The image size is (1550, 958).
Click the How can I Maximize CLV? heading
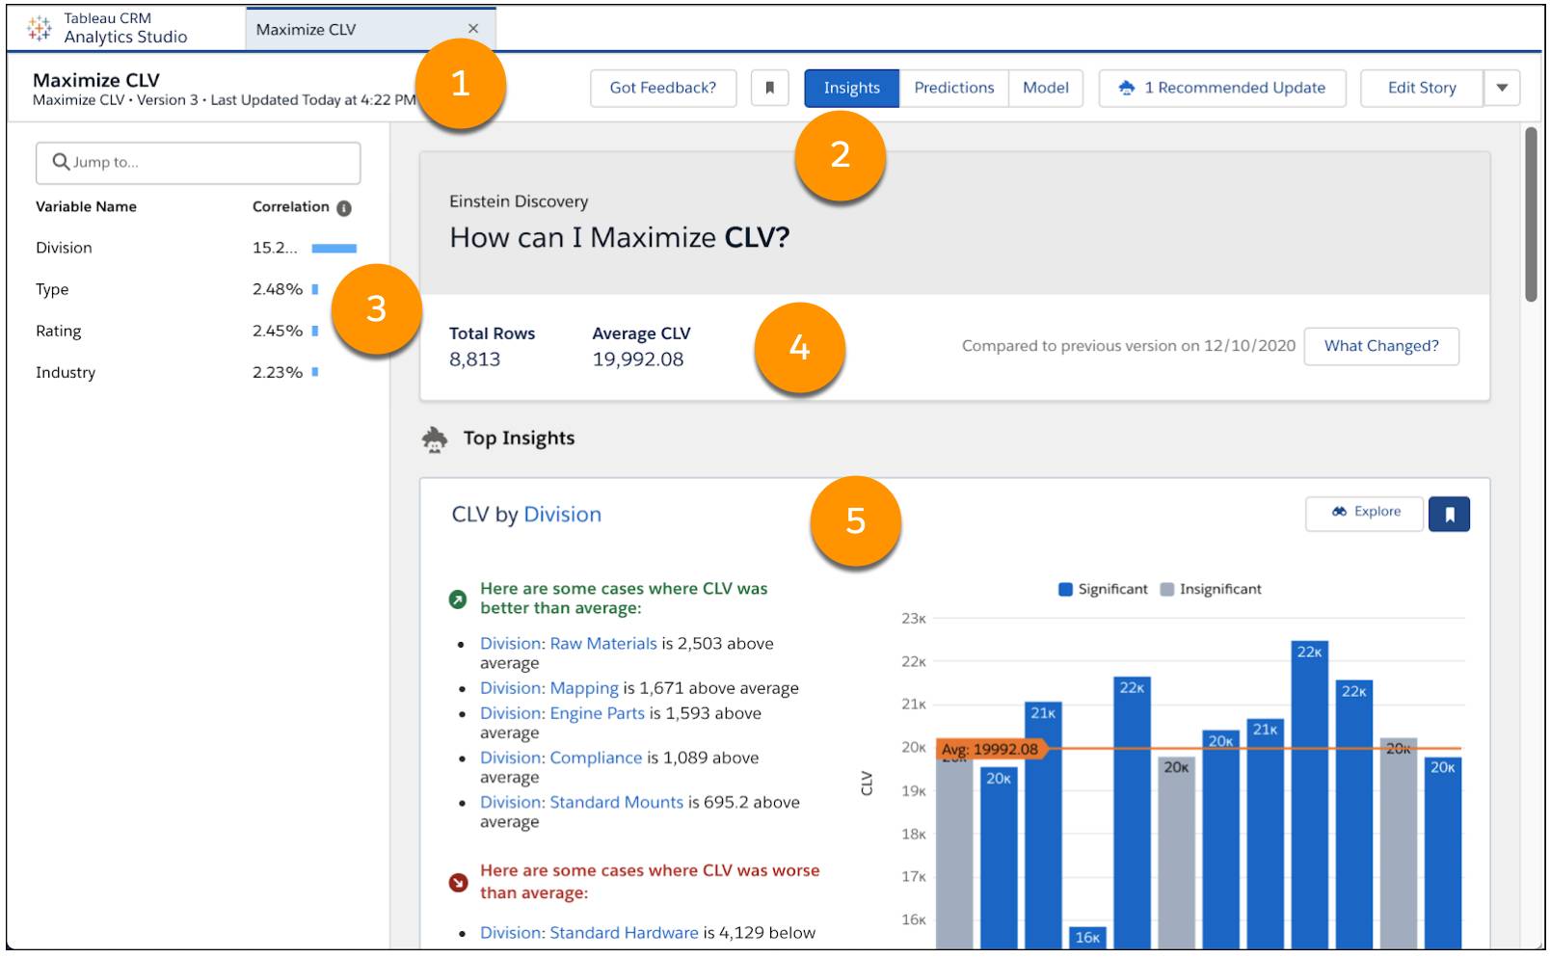pos(620,237)
